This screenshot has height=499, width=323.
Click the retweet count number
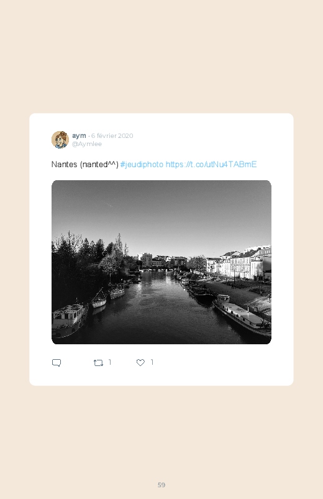[x=110, y=362]
